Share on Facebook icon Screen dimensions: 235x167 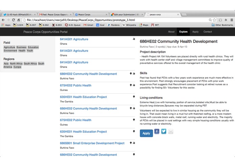click(157, 132)
